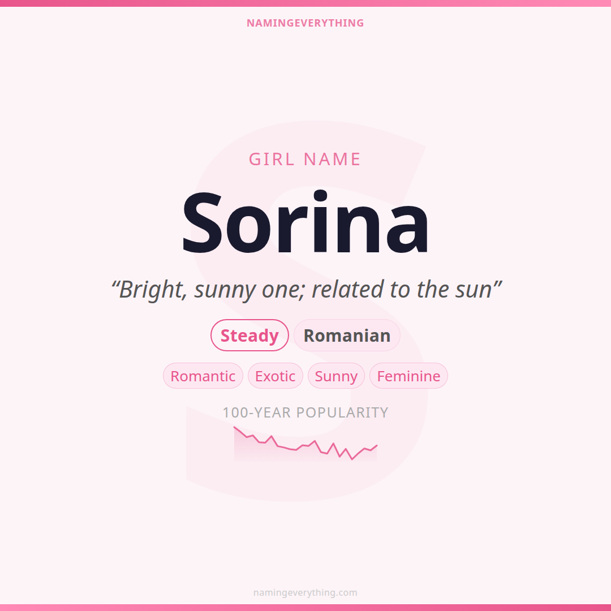Pick the "Sunny" tag pill
The image size is (611, 611).
(336, 376)
